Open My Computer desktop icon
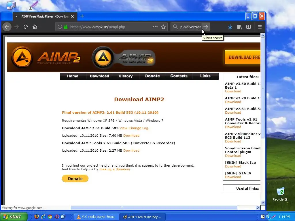The width and height of the screenshot is (295, 221). [x=11, y=5]
